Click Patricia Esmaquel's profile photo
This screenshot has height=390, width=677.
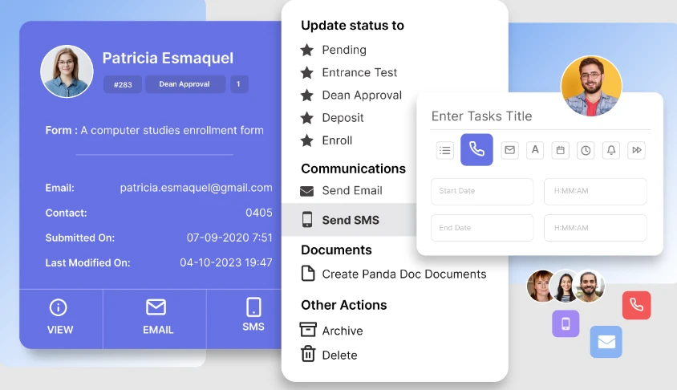(67, 71)
